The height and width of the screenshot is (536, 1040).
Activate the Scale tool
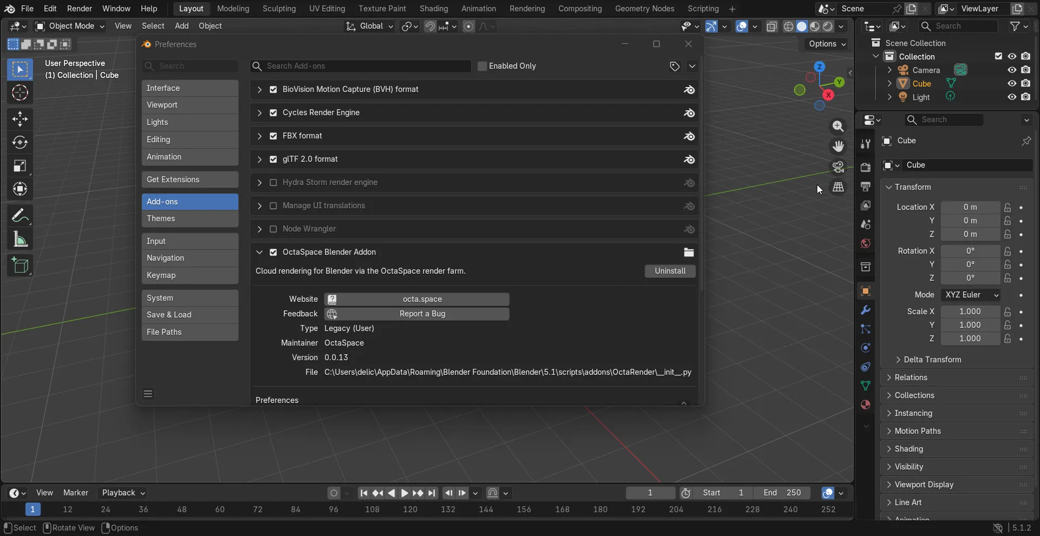point(20,166)
